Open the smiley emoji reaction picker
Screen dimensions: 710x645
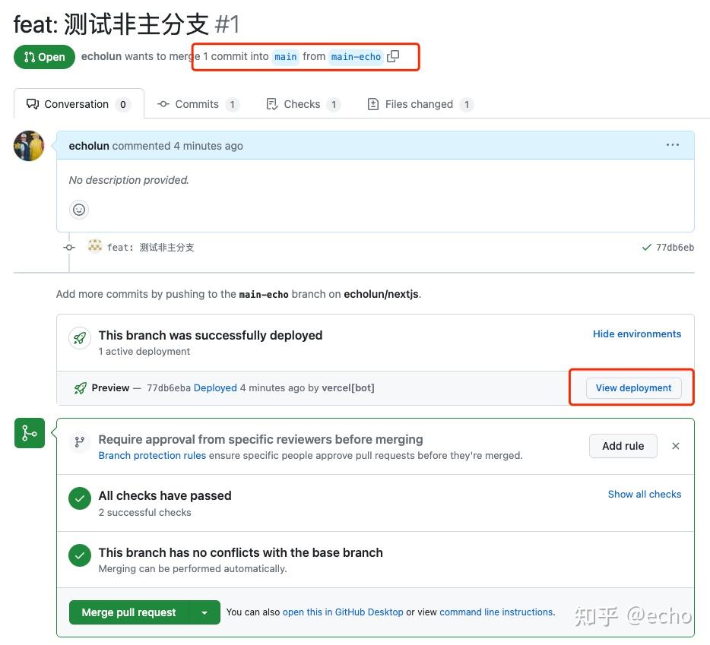pyautogui.click(x=79, y=209)
